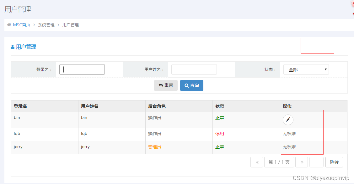Click the 停用 status for lqb
The height and width of the screenshot is (184, 354).
(220, 134)
